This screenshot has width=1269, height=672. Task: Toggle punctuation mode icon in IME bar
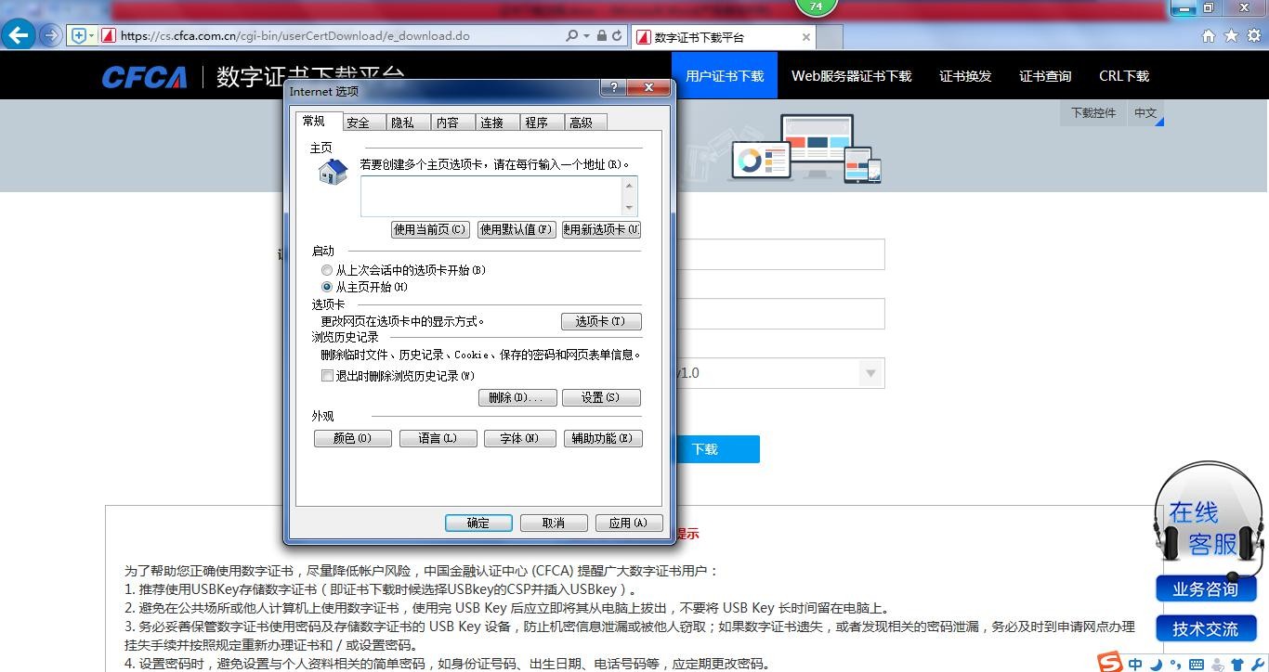(x=1176, y=665)
